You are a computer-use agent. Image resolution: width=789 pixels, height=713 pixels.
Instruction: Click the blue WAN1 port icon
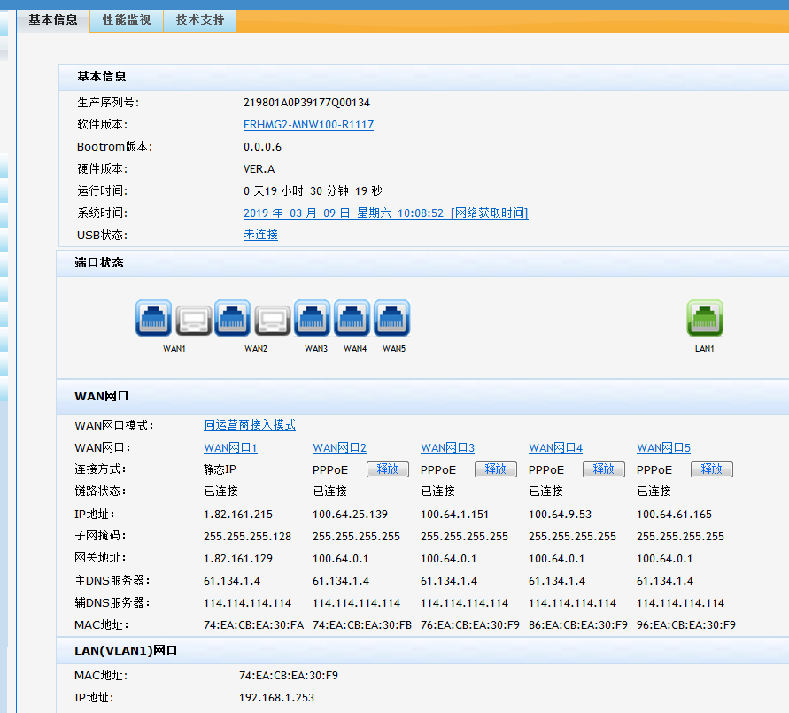(x=153, y=318)
